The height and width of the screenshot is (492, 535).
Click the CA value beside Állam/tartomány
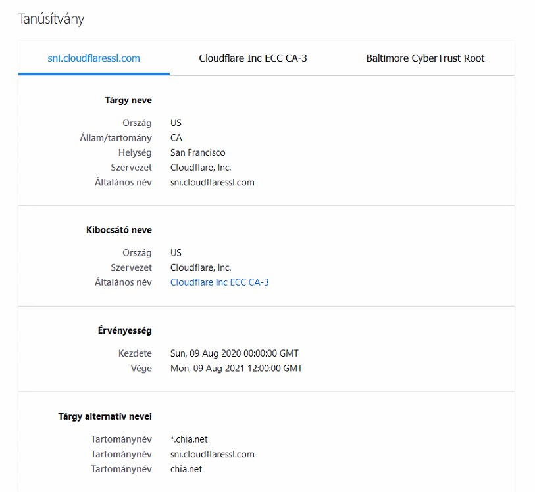(x=176, y=137)
